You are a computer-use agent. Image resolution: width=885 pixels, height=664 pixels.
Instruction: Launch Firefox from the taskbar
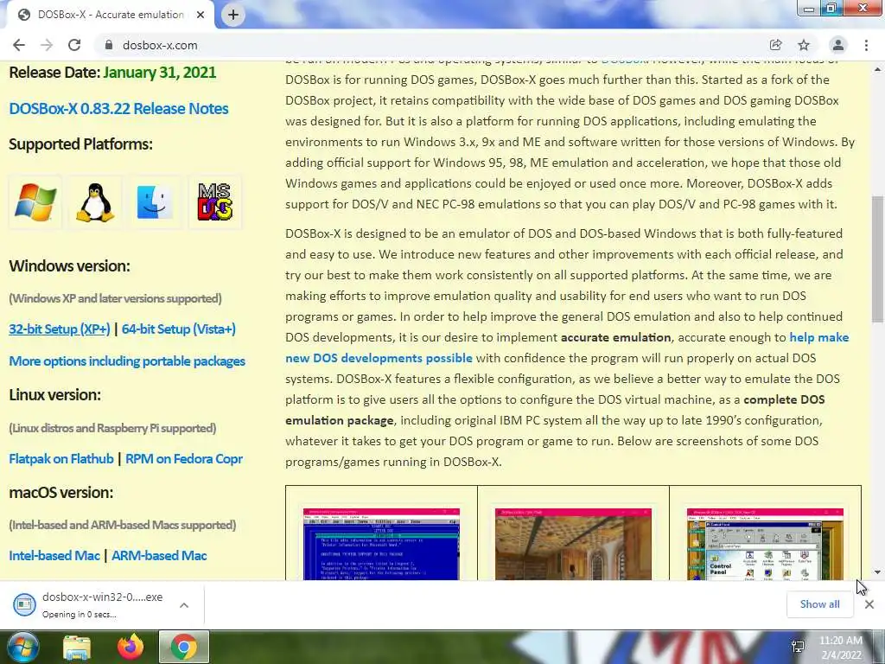131,647
